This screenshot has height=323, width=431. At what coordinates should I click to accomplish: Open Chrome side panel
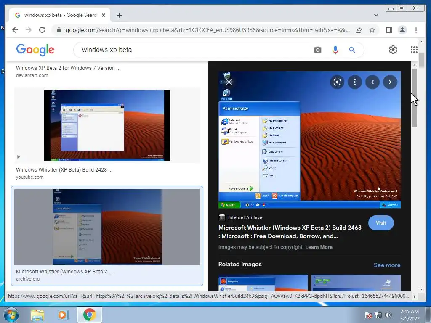388,30
